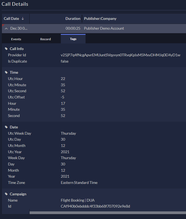Click the Utc Offset value -5
Viewport: 186px width, 219px height.
[62, 97]
